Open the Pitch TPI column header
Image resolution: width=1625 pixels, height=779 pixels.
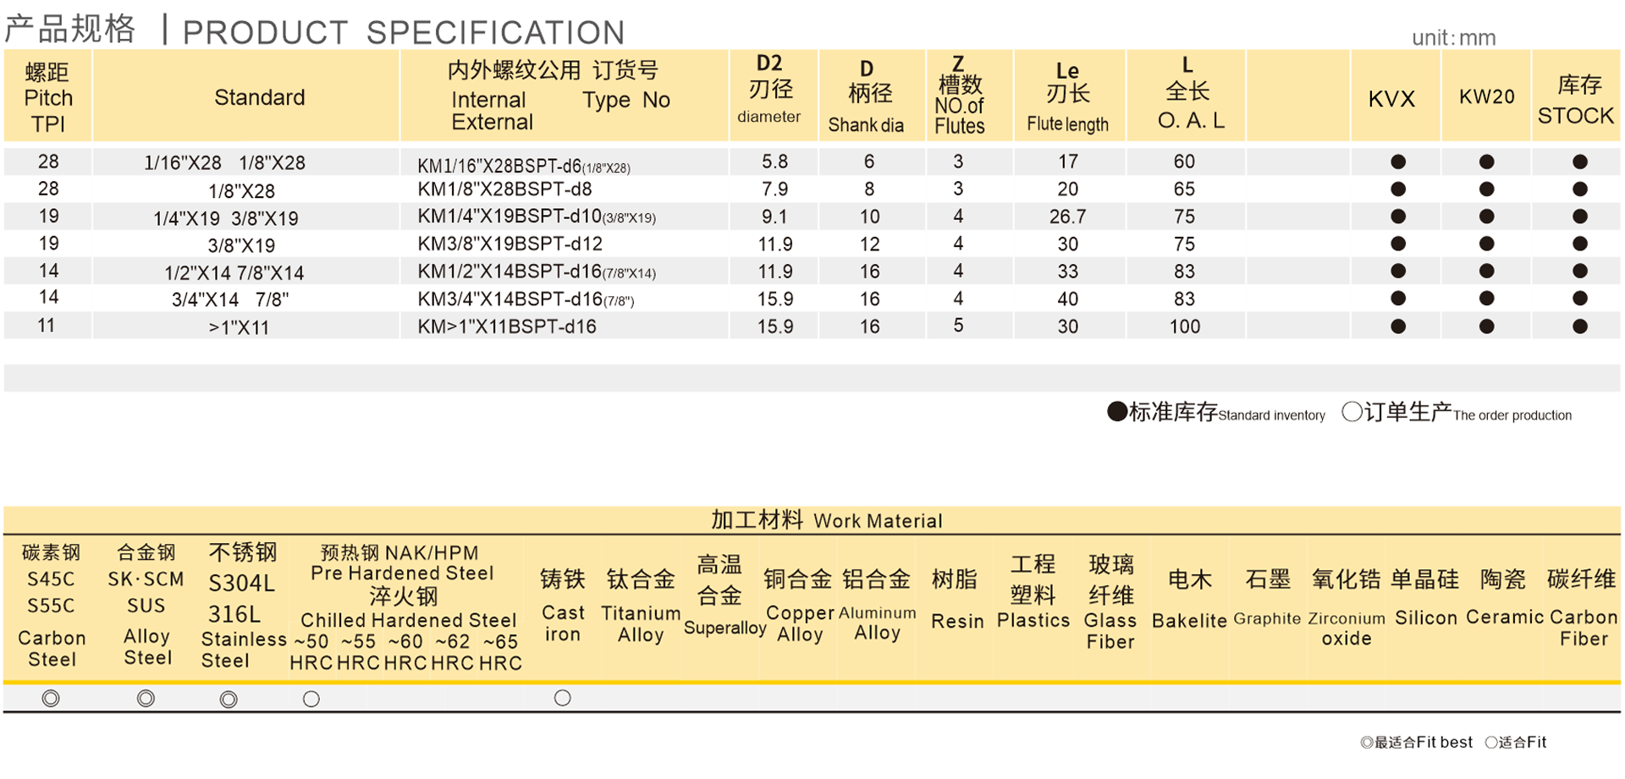(x=48, y=96)
